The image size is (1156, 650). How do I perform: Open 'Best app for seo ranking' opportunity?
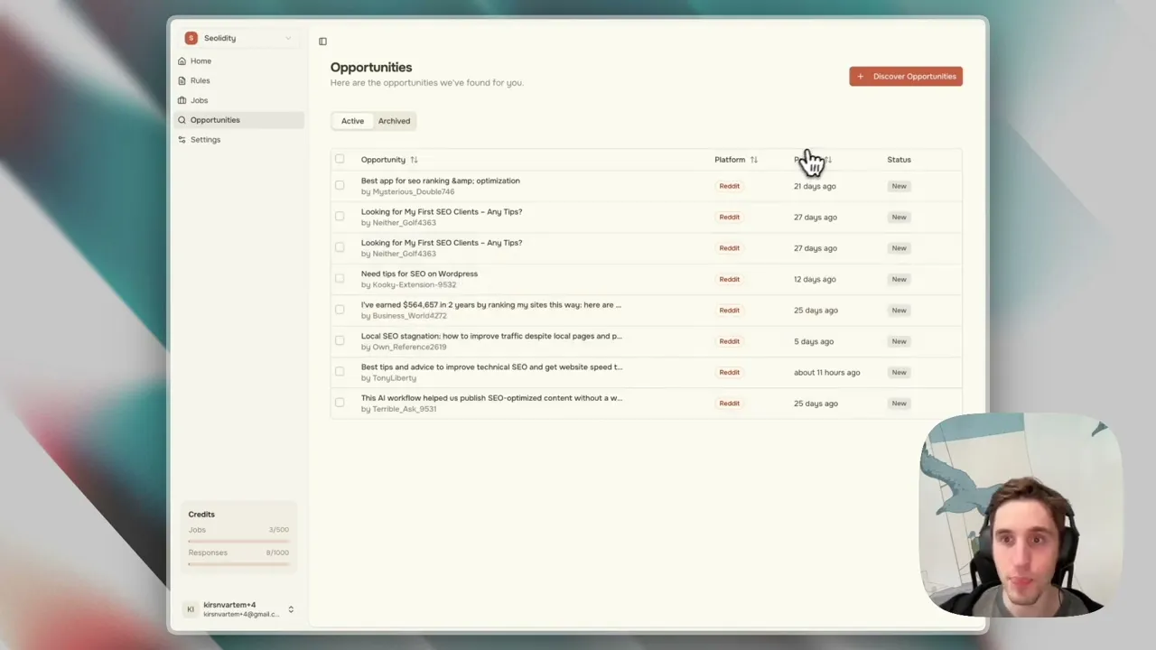coord(440,181)
